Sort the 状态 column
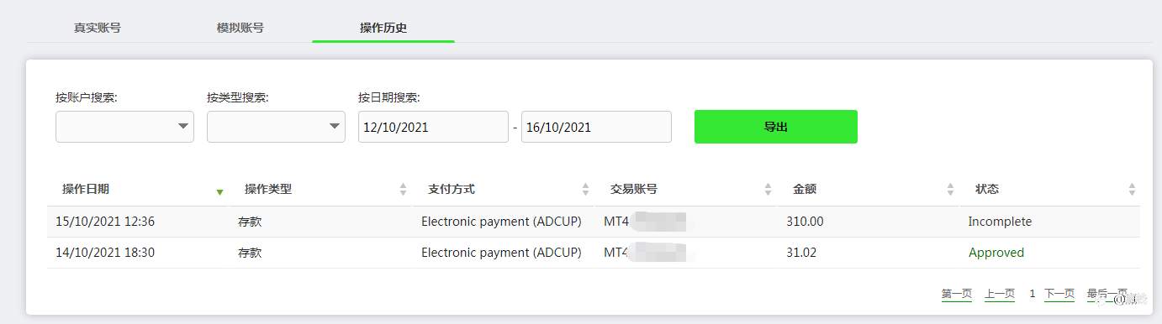 [1132, 190]
